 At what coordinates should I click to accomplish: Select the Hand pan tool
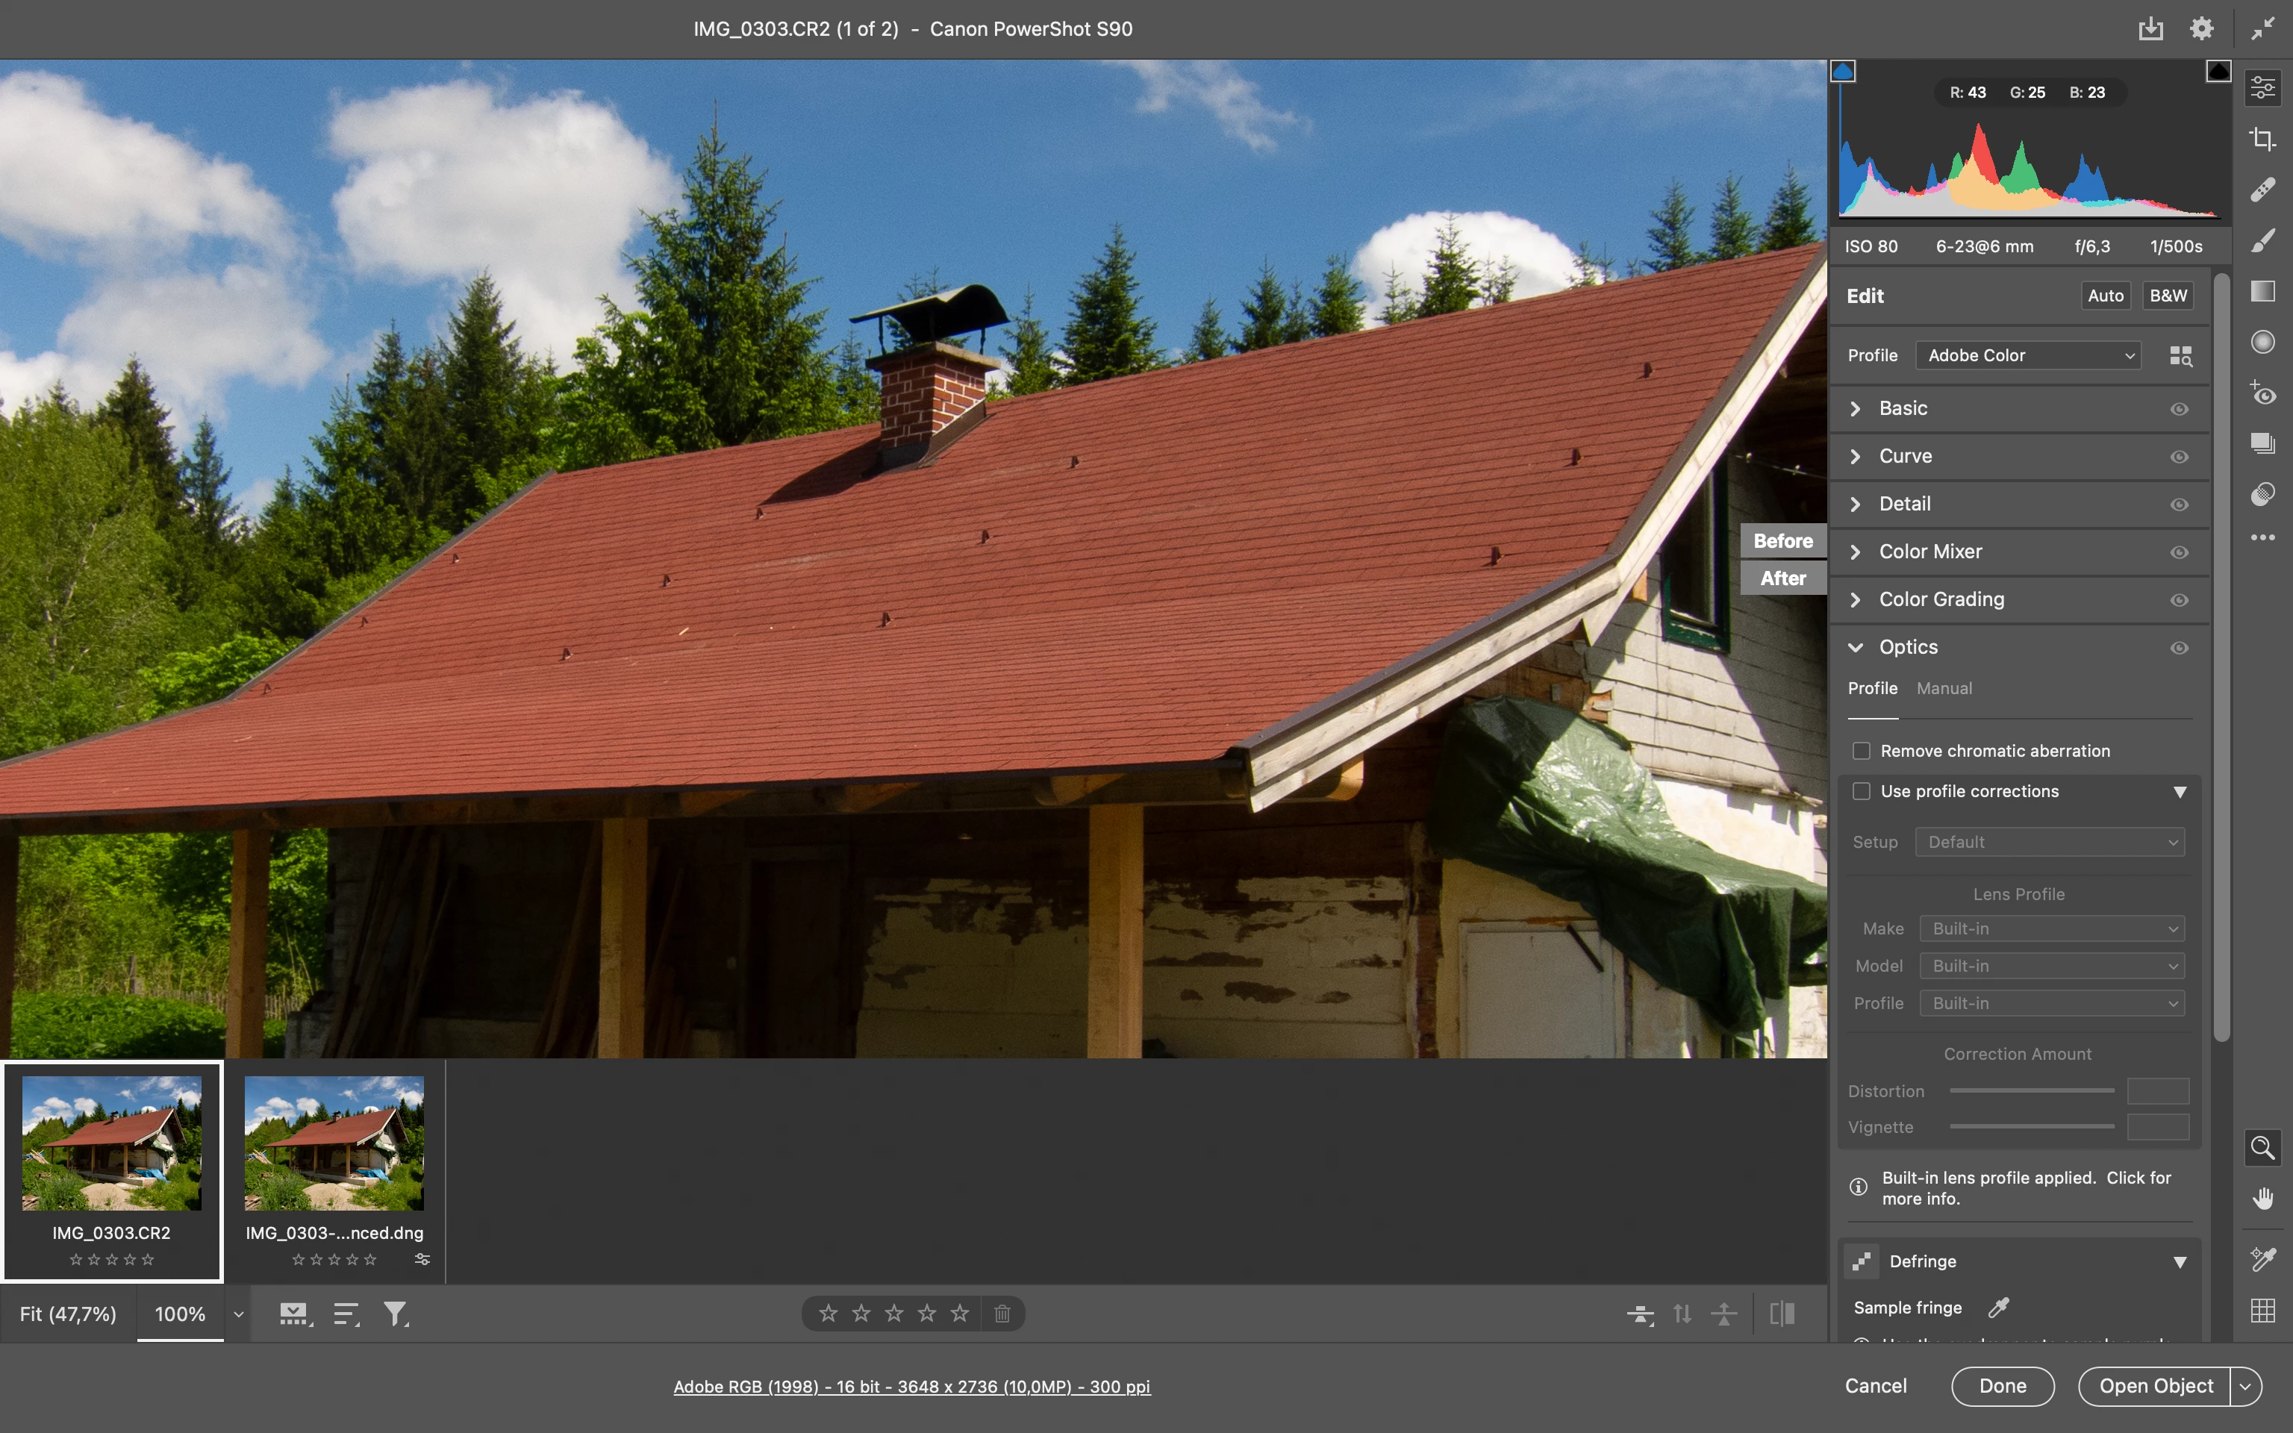[x=2262, y=1199]
